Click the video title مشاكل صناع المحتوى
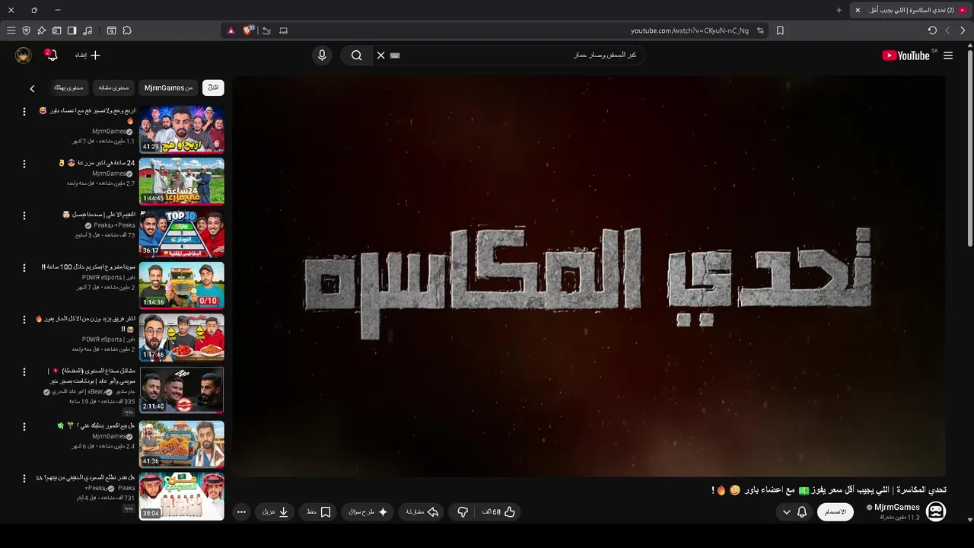 [91, 376]
